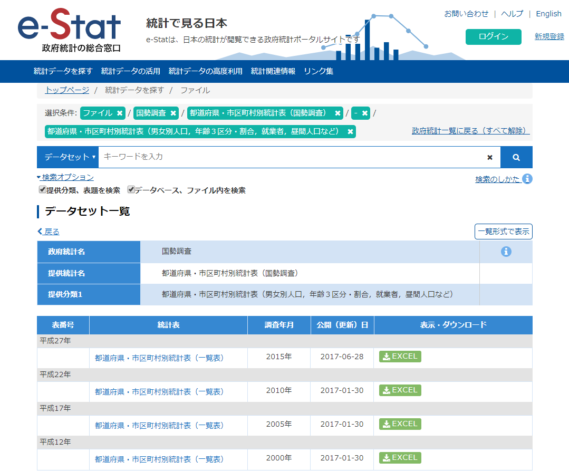The height and width of the screenshot is (471, 569).
Task: Switch the site language to English
Action: [x=548, y=14]
